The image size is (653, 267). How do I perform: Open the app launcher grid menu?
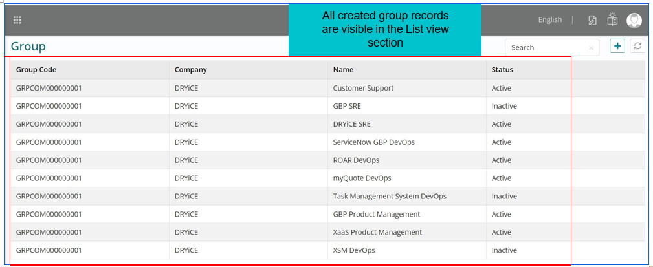point(17,20)
